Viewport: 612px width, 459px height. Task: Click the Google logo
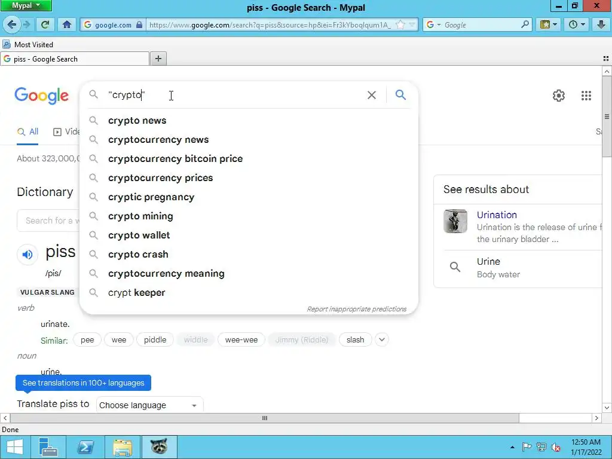point(41,96)
